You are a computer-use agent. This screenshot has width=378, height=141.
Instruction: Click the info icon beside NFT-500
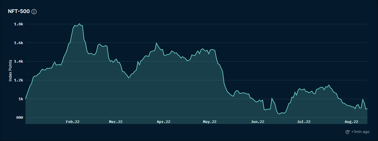pos(34,12)
